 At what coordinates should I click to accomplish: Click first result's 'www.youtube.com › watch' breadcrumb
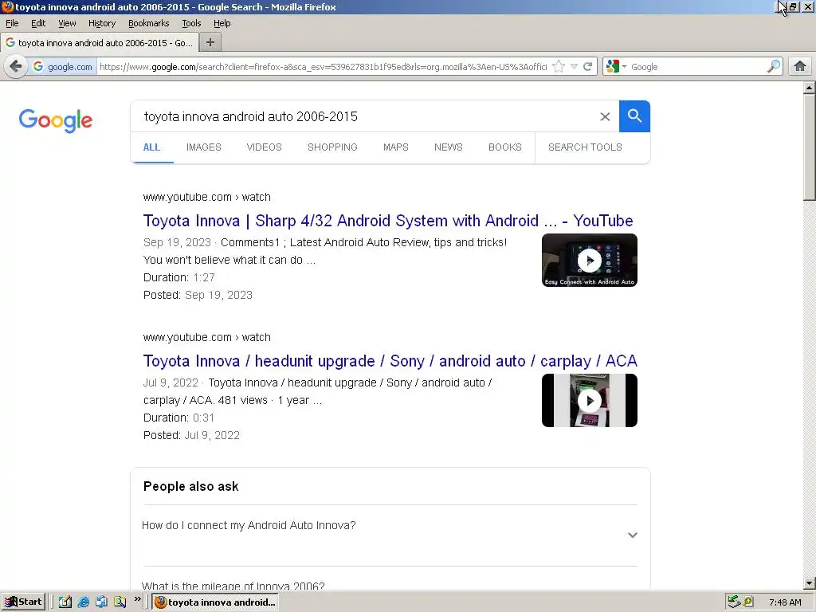(207, 198)
